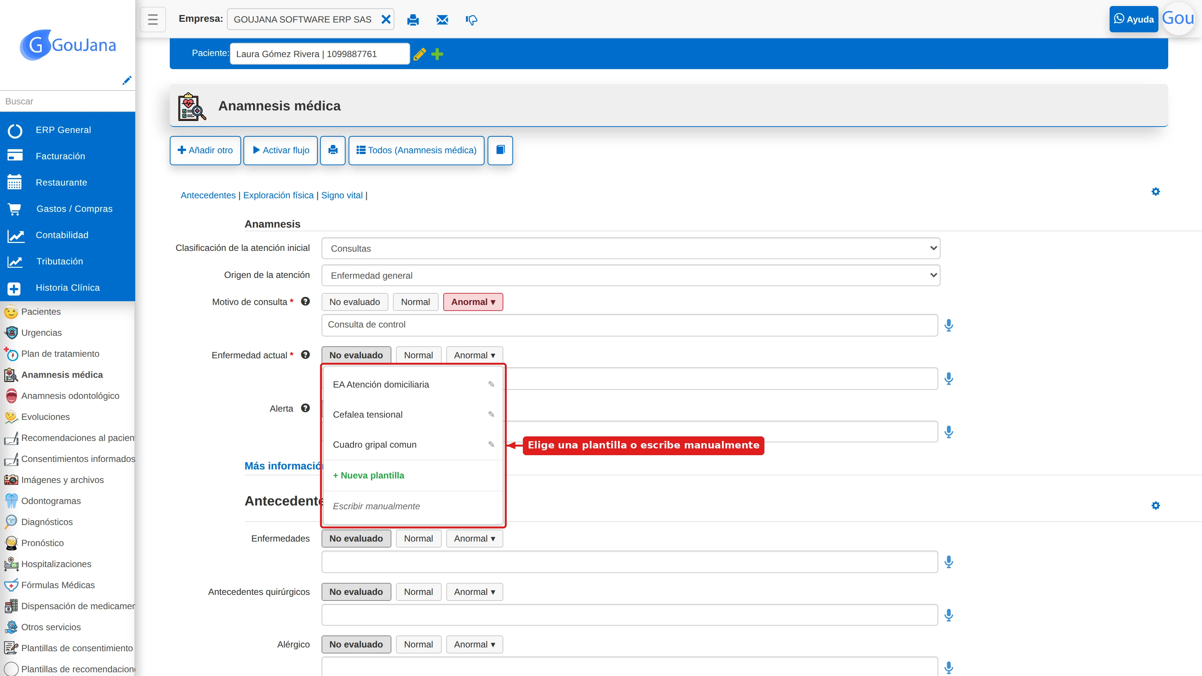Follow the Exploración física link
The width and height of the screenshot is (1202, 676).
click(278, 195)
